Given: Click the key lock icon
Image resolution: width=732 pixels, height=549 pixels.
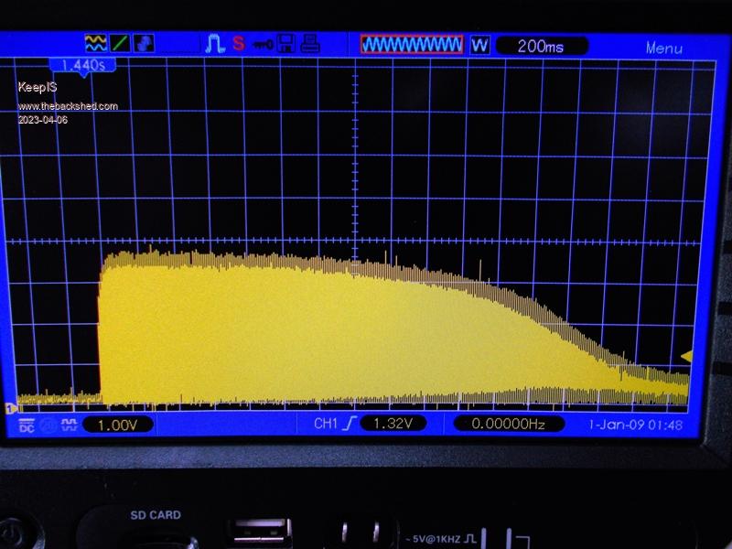Looking at the screenshot, I should pyautogui.click(x=262, y=43).
